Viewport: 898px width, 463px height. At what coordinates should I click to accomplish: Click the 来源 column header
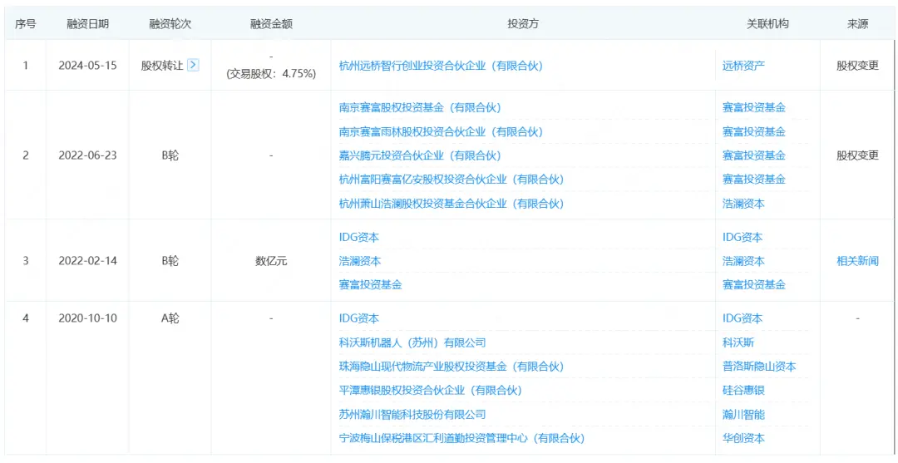(x=857, y=24)
